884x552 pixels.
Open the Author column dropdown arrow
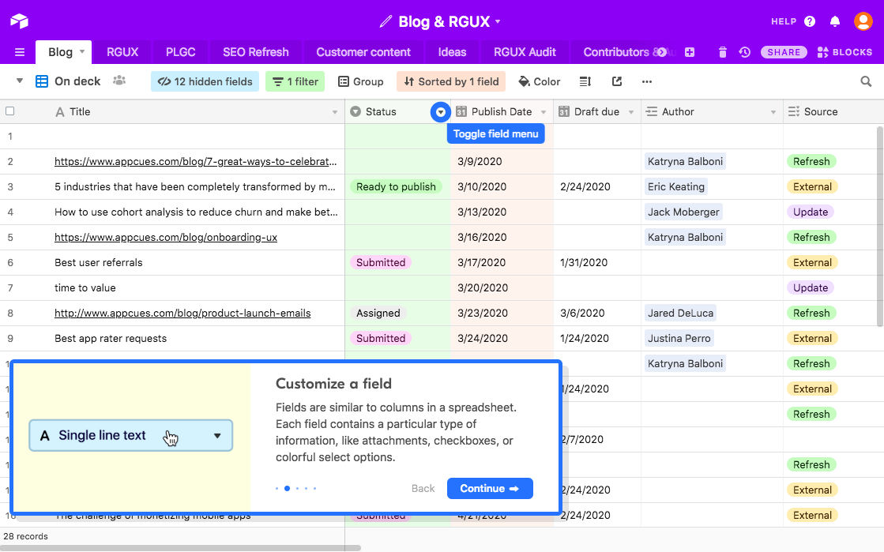point(773,112)
